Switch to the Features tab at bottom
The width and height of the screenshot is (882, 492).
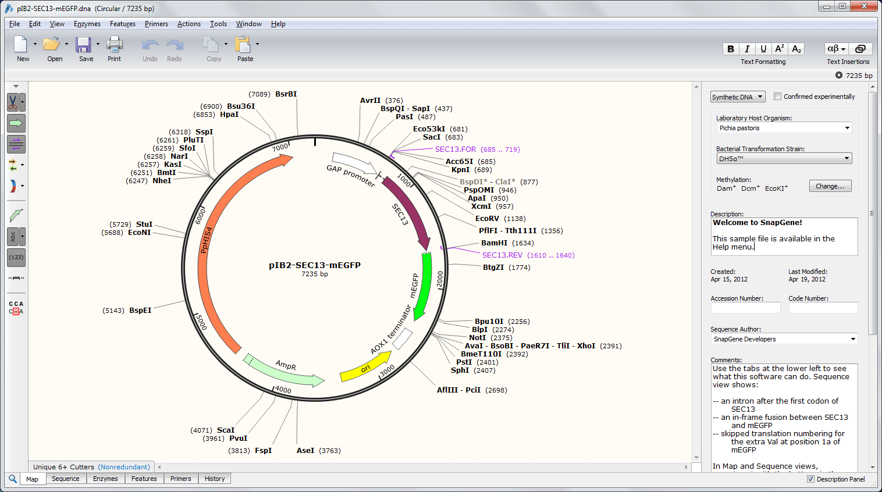click(144, 479)
